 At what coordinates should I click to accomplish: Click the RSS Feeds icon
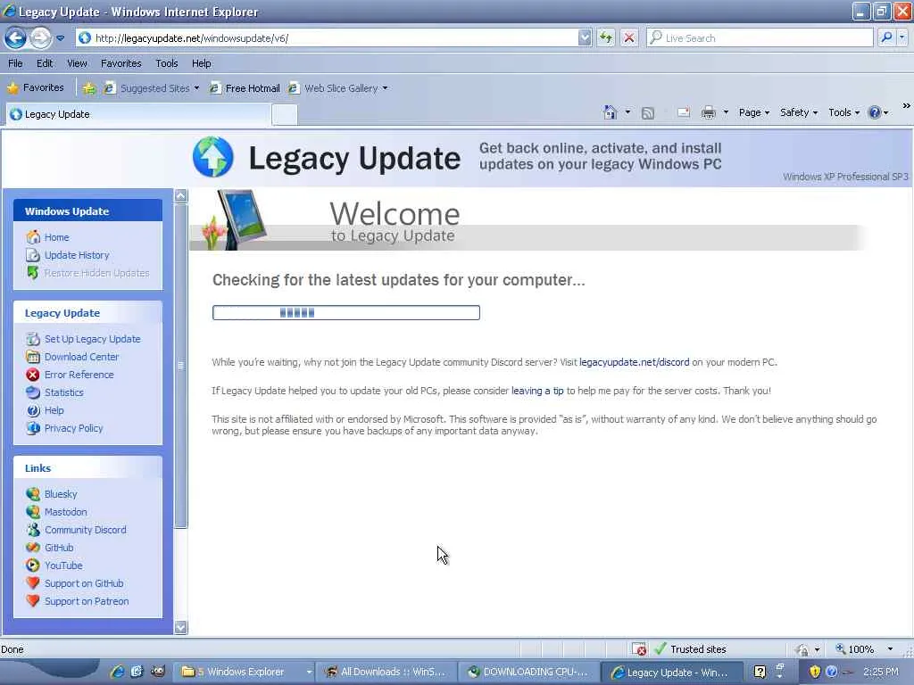pyautogui.click(x=648, y=113)
